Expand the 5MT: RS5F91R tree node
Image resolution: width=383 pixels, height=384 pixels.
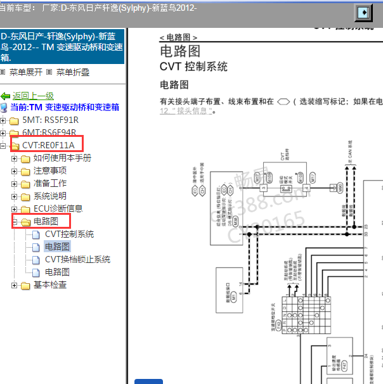[3, 120]
